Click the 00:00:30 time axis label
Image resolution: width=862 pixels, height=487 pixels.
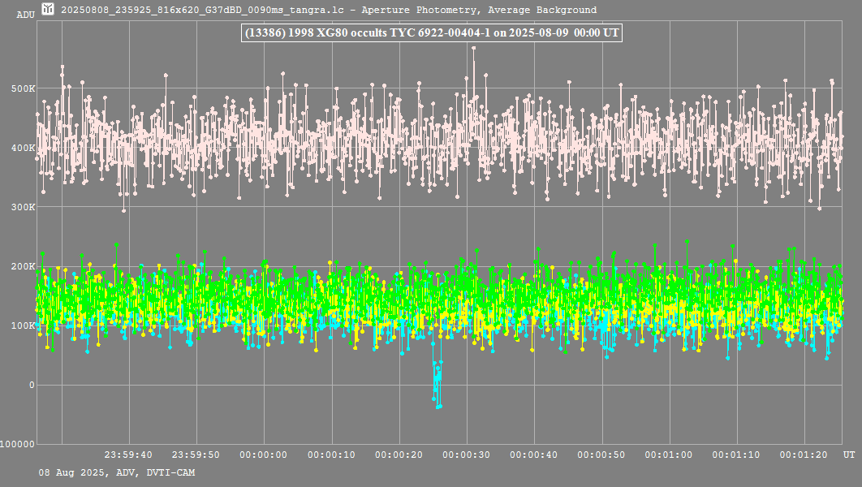coord(466,455)
